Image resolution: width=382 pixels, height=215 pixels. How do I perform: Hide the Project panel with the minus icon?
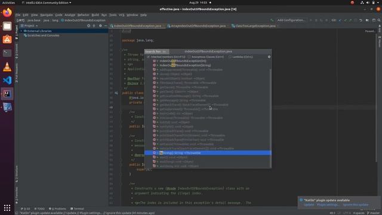(x=106, y=26)
